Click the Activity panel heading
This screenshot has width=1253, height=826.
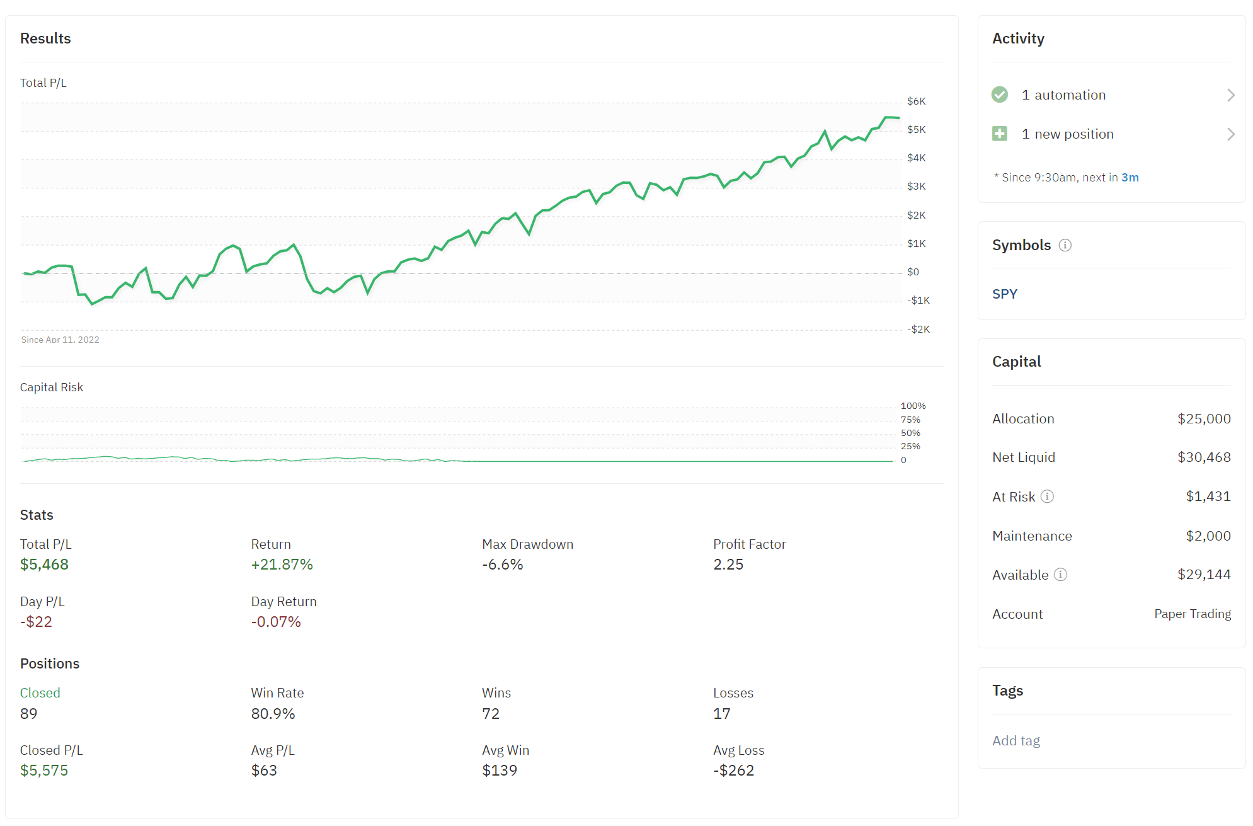[1018, 38]
